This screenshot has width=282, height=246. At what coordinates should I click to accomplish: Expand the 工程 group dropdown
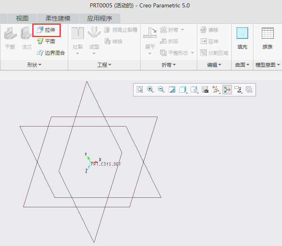pos(104,65)
